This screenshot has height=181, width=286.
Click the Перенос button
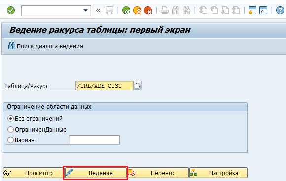pos(158,173)
